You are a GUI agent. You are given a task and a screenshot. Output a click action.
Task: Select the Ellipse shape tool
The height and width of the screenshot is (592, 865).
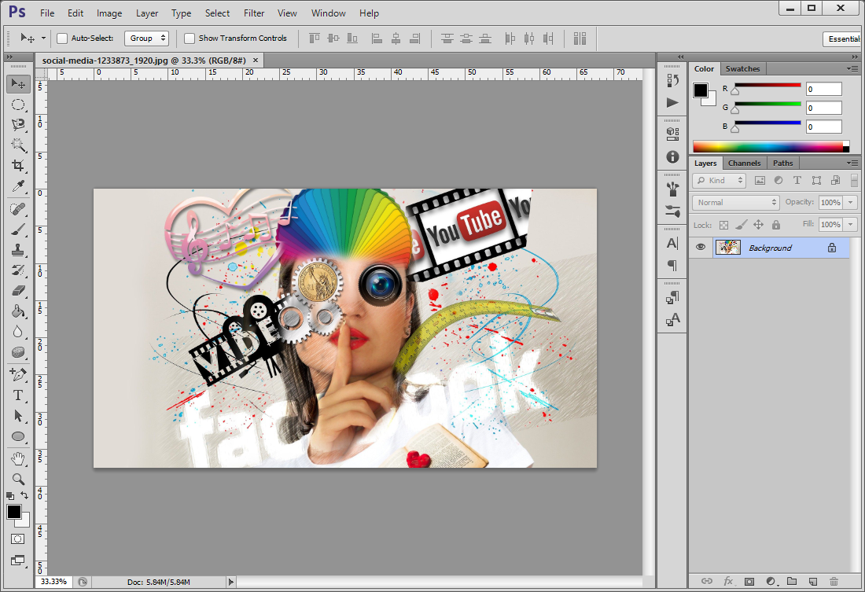click(18, 436)
